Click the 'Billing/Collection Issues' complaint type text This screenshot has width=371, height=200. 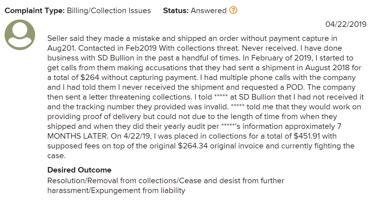coord(109,11)
